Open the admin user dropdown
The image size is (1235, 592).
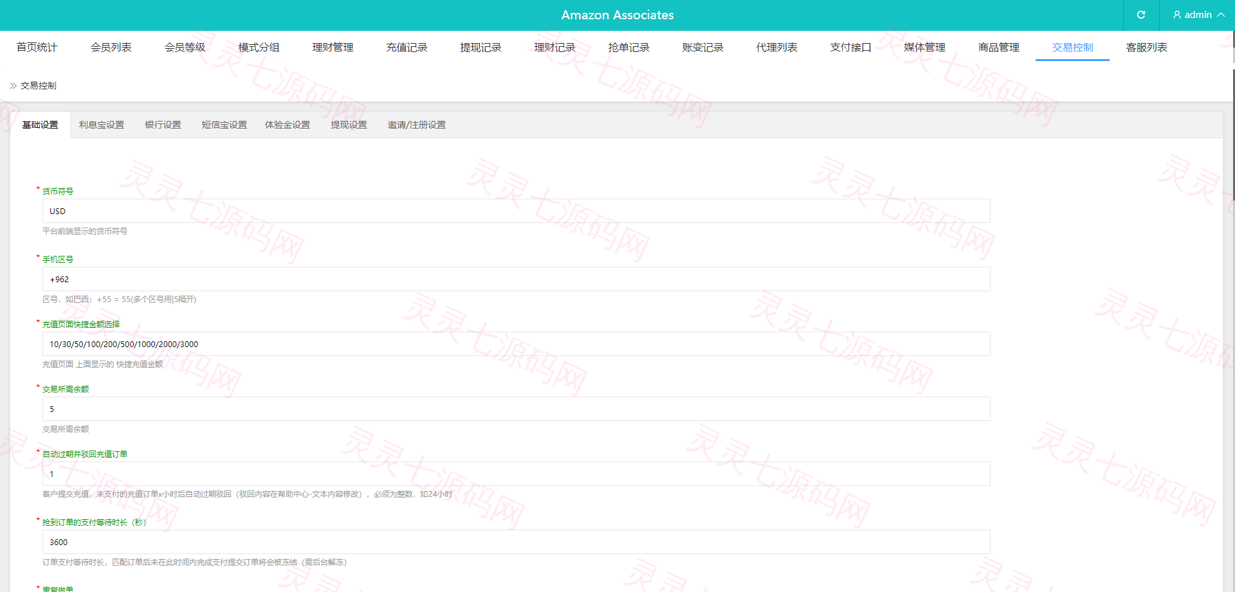(x=1198, y=15)
